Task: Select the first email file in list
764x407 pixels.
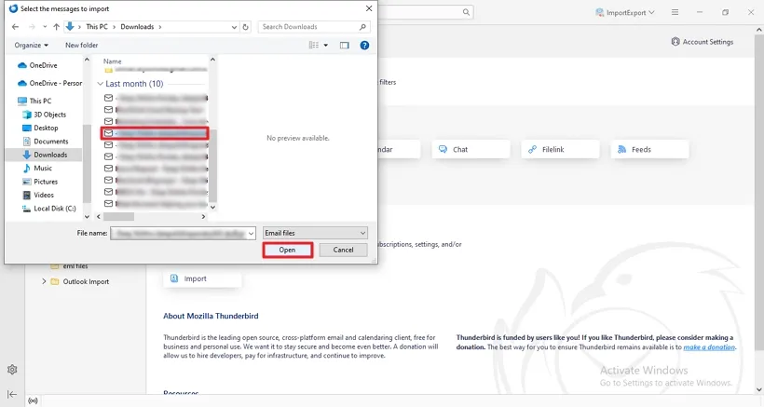Action: click(155, 98)
